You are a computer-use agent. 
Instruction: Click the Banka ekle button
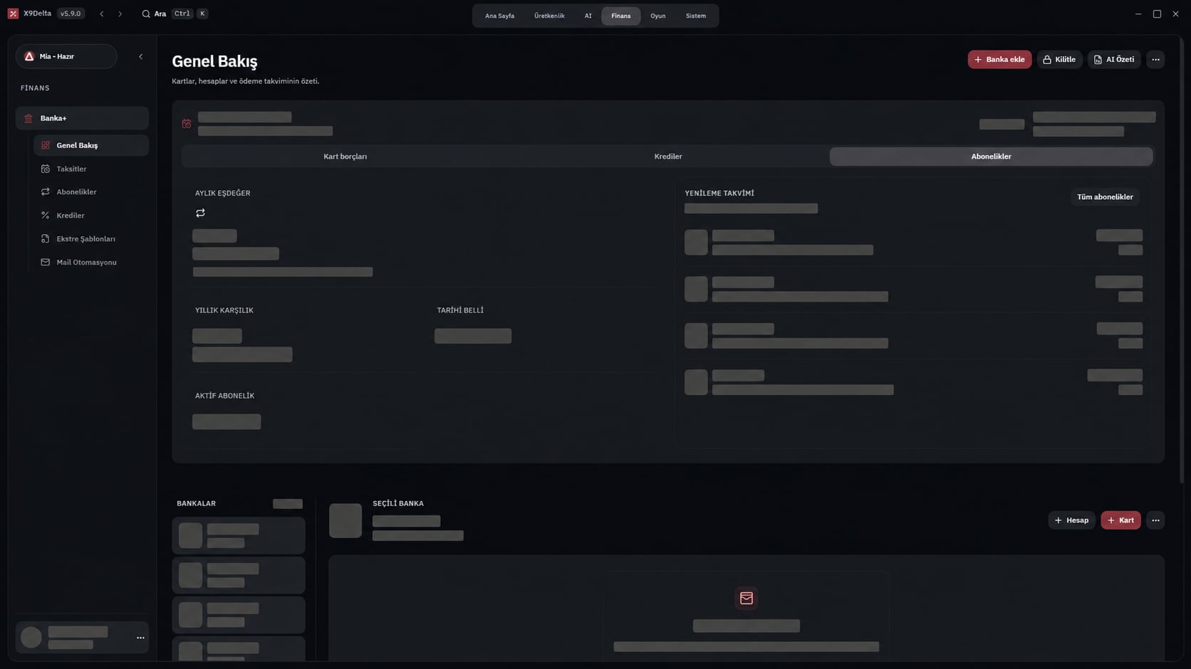pyautogui.click(x=999, y=59)
